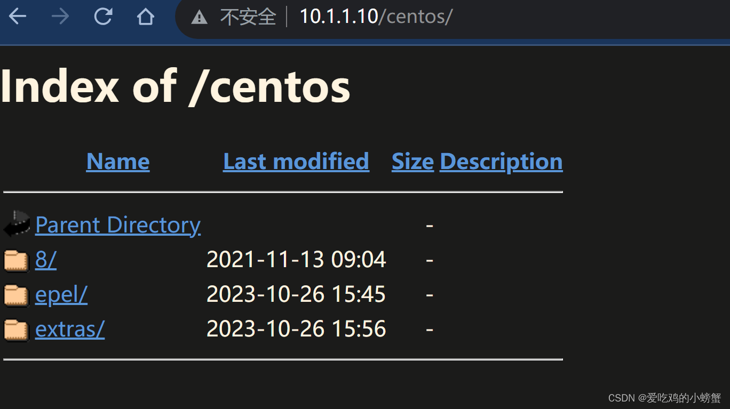
Task: Toggle sorting by Last modified column
Action: coord(296,161)
